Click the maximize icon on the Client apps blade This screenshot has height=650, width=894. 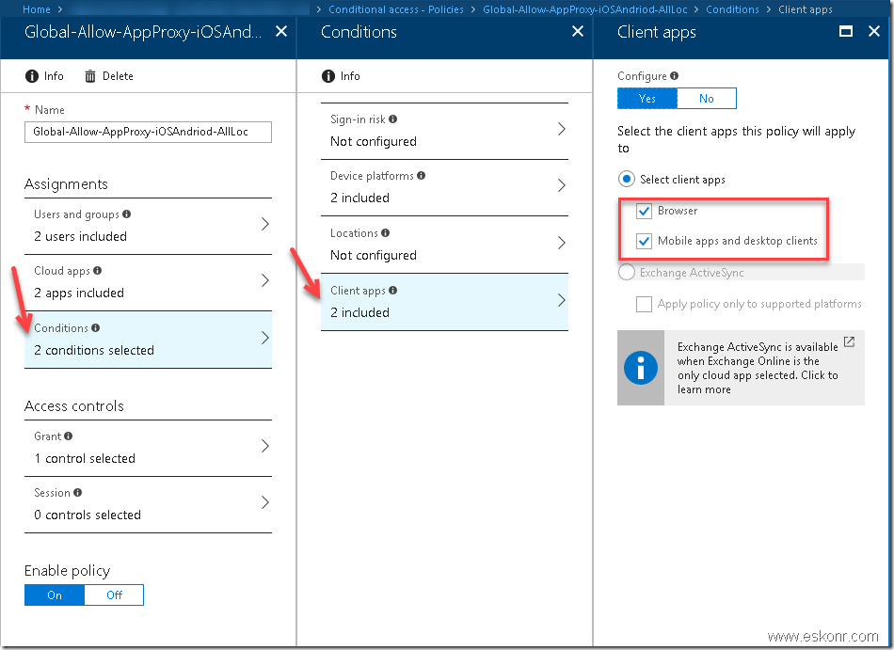click(844, 31)
